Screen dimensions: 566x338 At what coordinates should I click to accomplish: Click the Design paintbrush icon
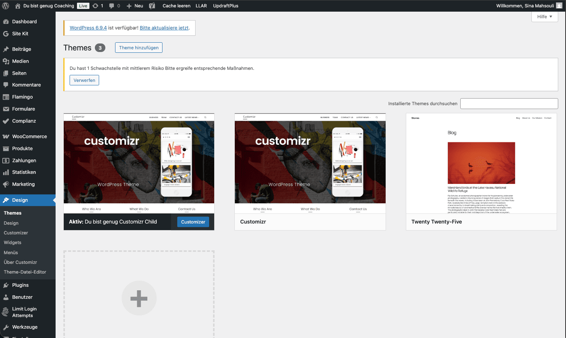point(6,200)
